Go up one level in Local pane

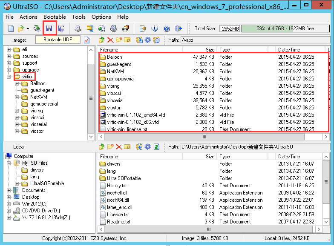point(101,146)
